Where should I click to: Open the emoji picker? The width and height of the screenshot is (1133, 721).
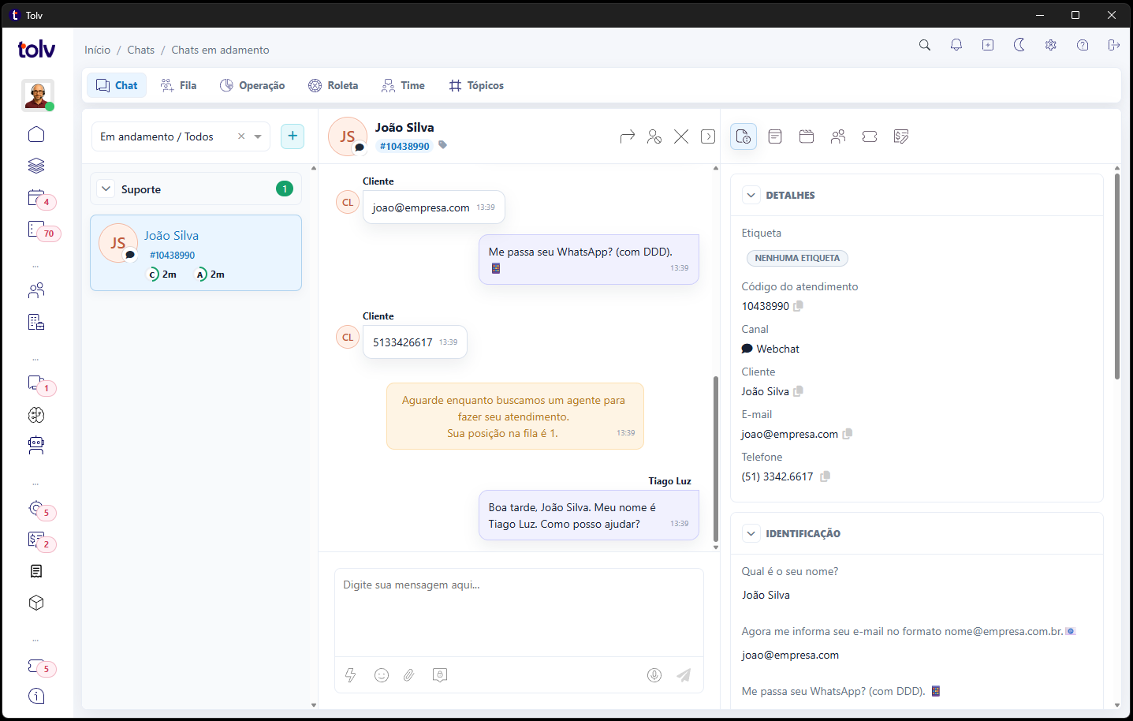[x=382, y=675]
